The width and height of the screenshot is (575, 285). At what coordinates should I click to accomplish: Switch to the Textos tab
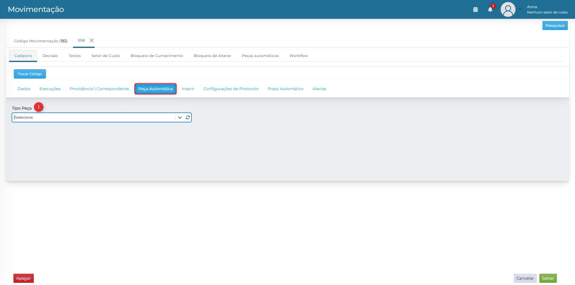coord(74,56)
